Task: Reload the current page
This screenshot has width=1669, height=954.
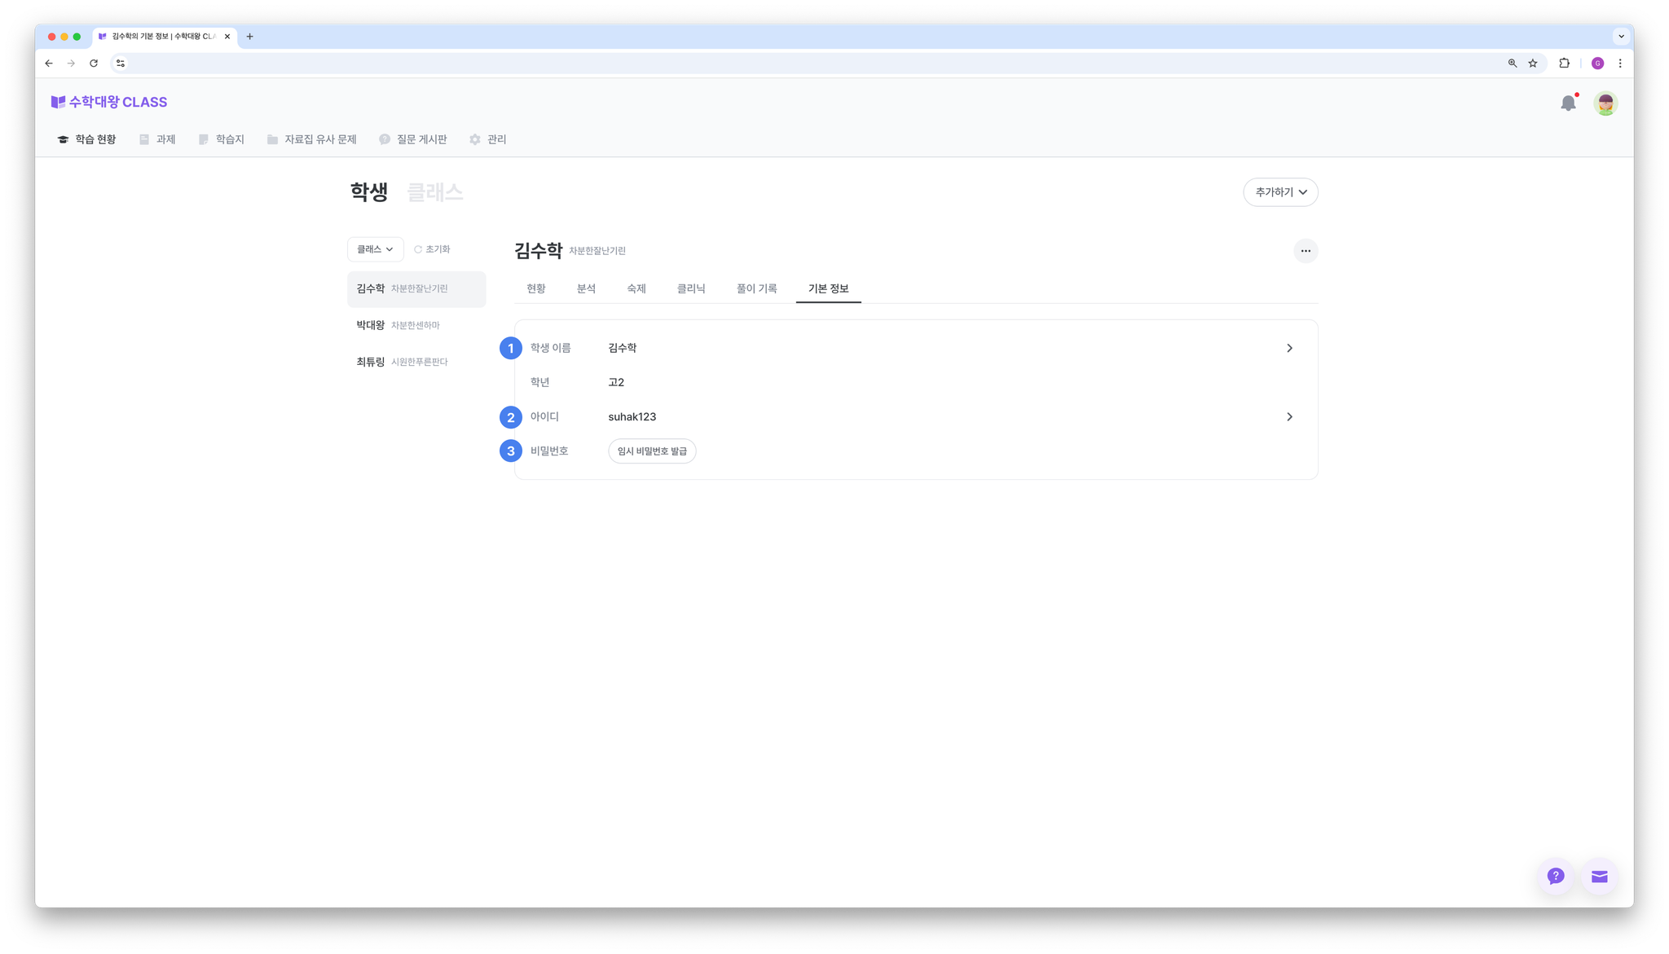Action: (94, 64)
